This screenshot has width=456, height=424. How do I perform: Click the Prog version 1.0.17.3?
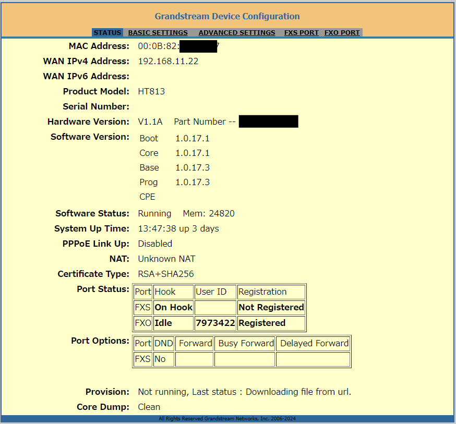pos(192,182)
